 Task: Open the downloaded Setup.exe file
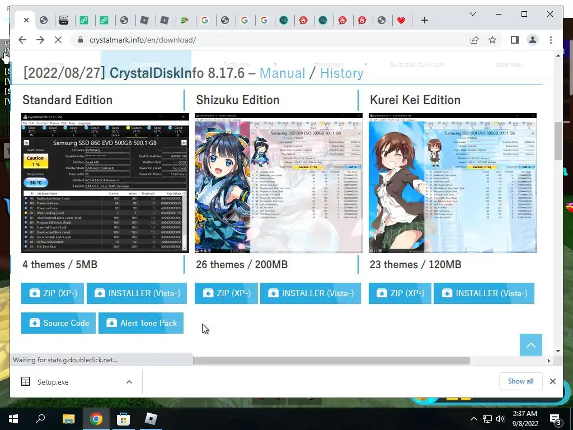pos(53,382)
